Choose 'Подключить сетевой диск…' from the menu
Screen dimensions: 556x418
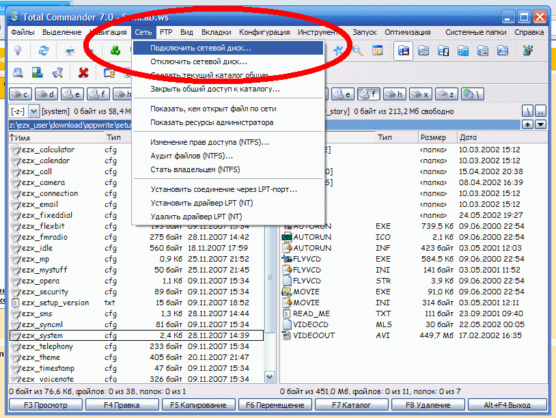click(x=228, y=48)
